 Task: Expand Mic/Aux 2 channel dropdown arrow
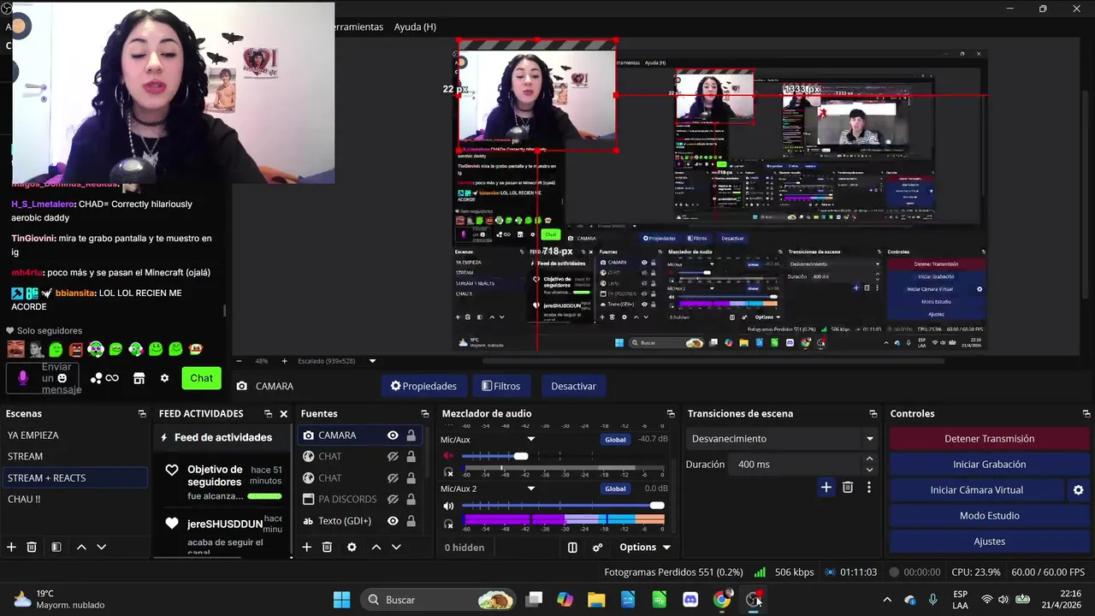[530, 489]
